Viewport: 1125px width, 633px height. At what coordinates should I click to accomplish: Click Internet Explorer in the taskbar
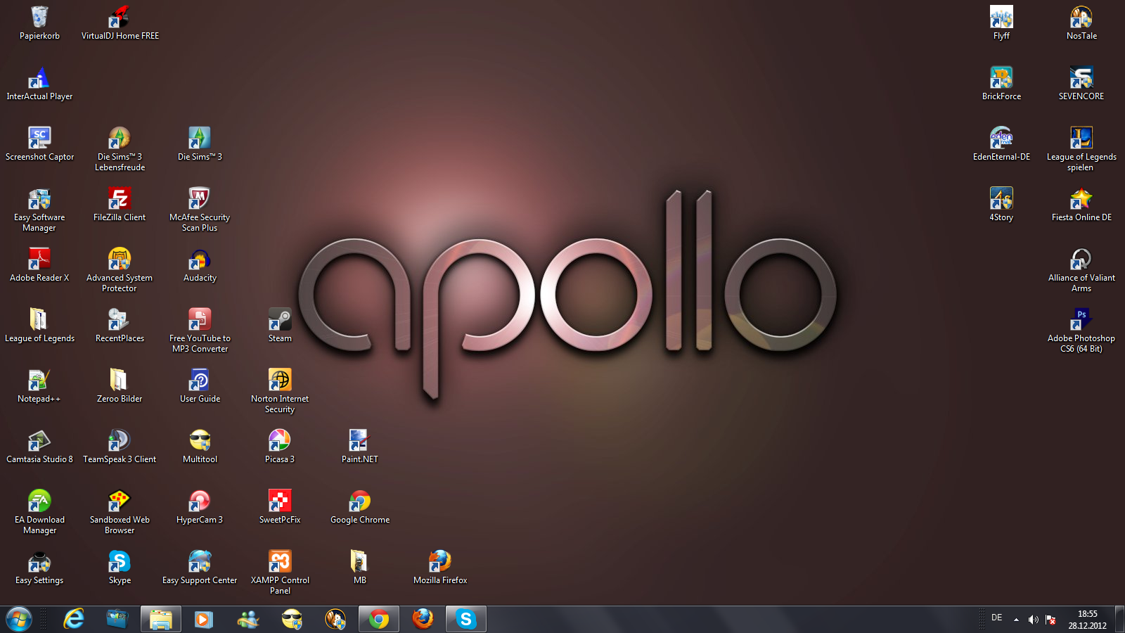74,619
